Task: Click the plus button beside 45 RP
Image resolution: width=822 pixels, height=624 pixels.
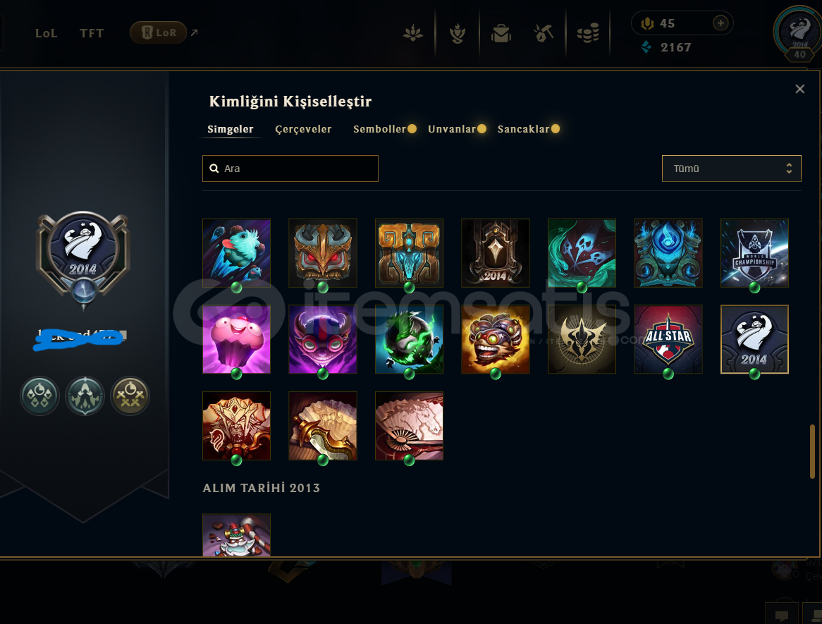Action: click(x=720, y=23)
